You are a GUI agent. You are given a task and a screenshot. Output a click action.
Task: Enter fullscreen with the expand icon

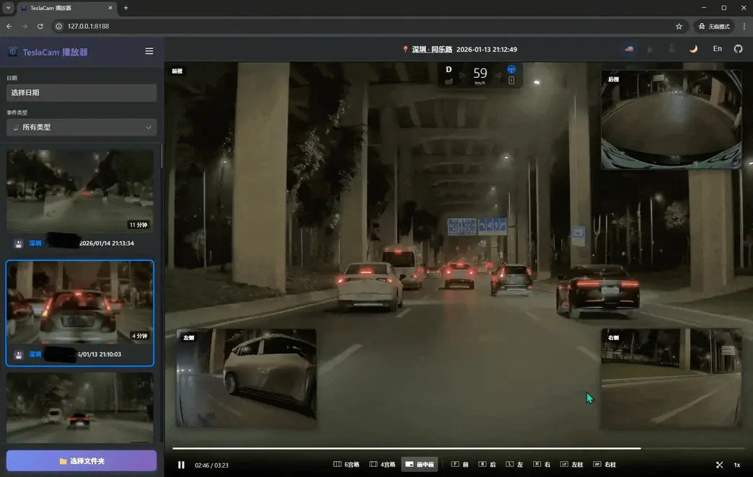coord(719,465)
